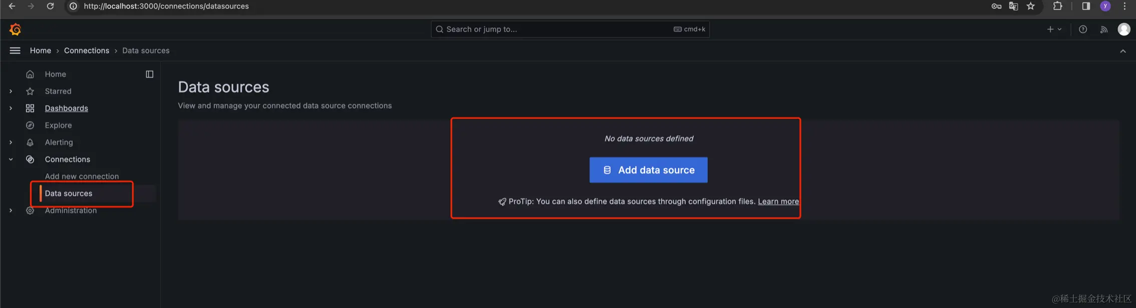
Task: Collapse the Connections section chevron
Action: pyautogui.click(x=11, y=159)
